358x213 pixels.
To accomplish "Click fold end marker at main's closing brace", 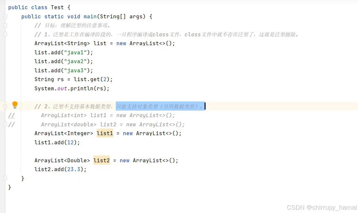I will click(5, 178).
